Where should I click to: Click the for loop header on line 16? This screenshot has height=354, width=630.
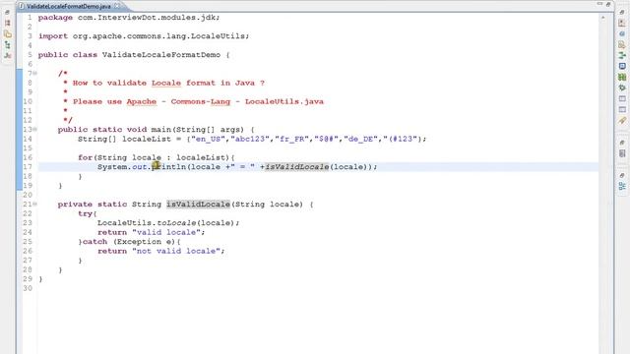(157, 157)
